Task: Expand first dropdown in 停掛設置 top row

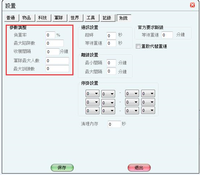Action: [x=92, y=94]
